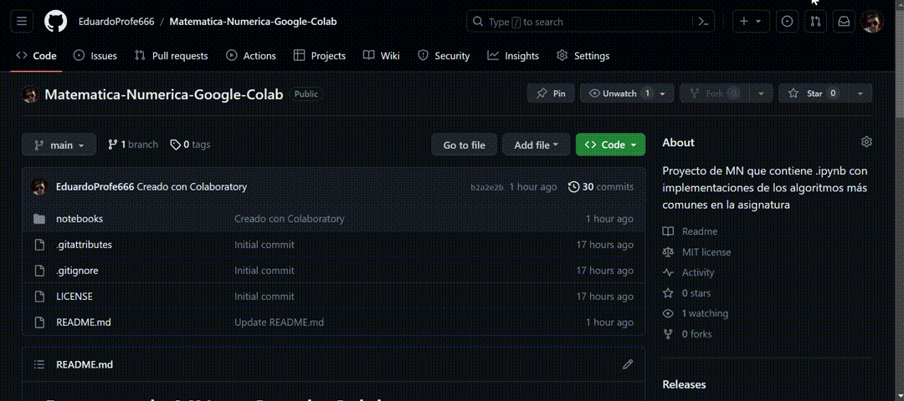
Task: Go to the GitHub homepage logo
Action: (x=55, y=22)
